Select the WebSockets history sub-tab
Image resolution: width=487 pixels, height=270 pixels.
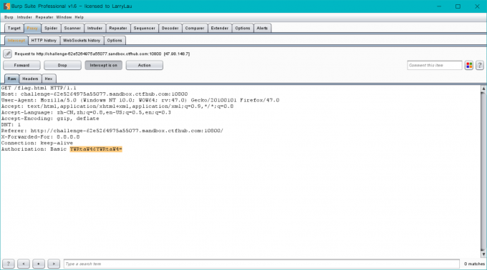click(x=82, y=41)
